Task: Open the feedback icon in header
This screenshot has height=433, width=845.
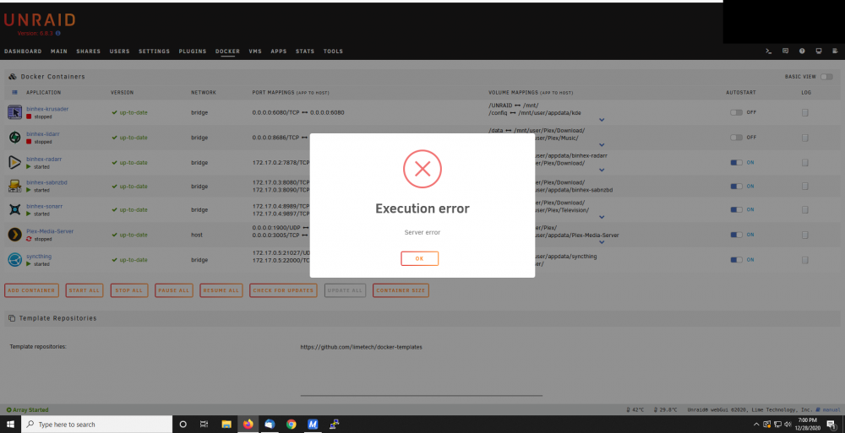Action: [x=785, y=51]
